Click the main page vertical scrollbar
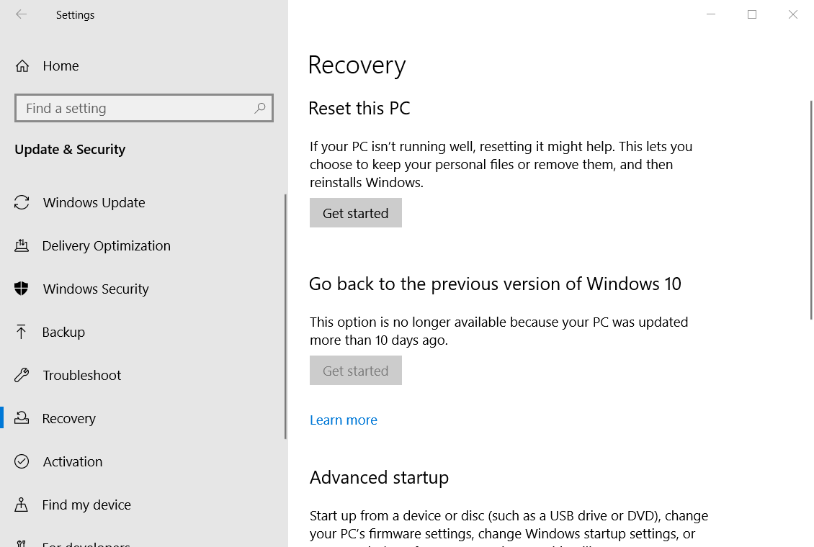The height and width of the screenshot is (547, 814). tap(811, 210)
